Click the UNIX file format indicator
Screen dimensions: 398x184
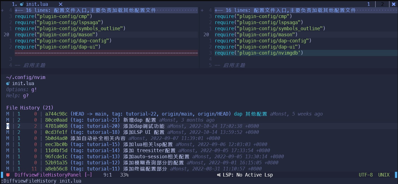[384, 175]
